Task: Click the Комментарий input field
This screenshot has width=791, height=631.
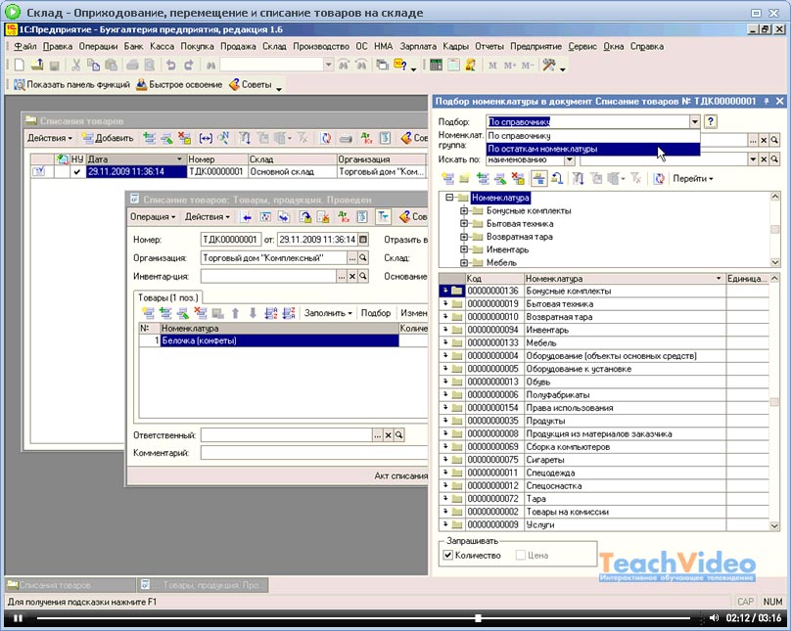Action: click(x=314, y=453)
